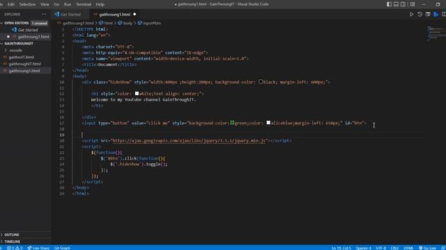Open the Terminal menu
This screenshot has width=446, height=250.
84,4
